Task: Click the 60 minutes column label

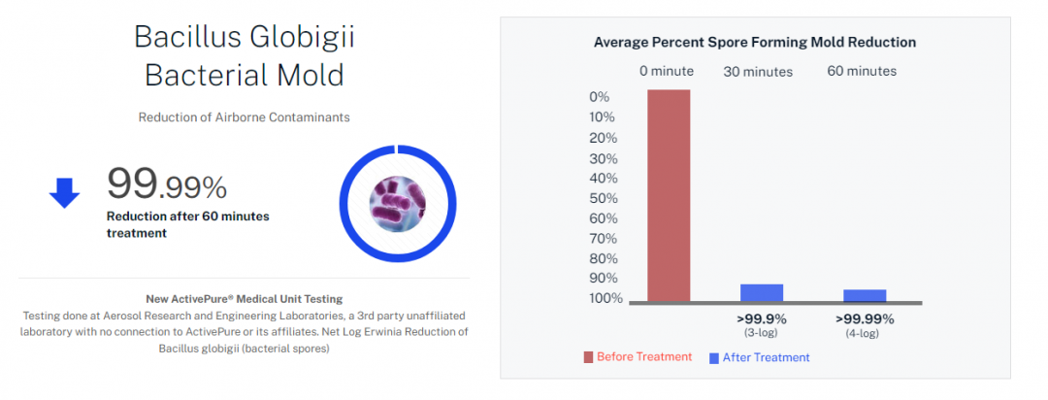Action: pos(862,71)
